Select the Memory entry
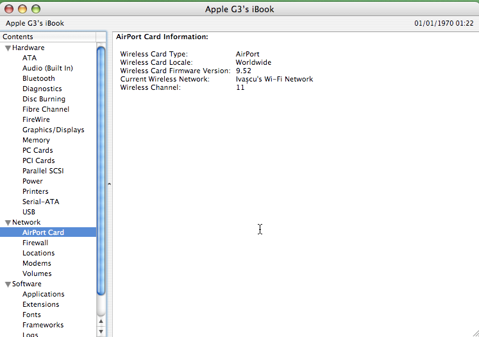The width and height of the screenshot is (479, 337). click(x=36, y=140)
